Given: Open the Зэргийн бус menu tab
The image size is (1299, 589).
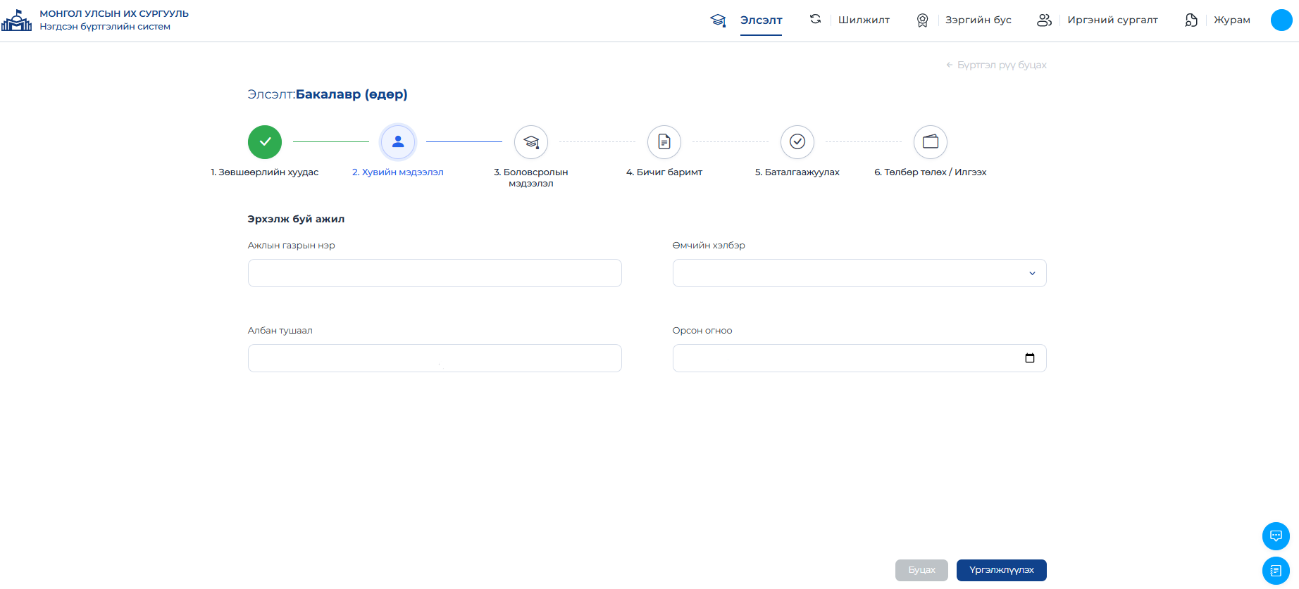Looking at the screenshot, I should (x=978, y=20).
